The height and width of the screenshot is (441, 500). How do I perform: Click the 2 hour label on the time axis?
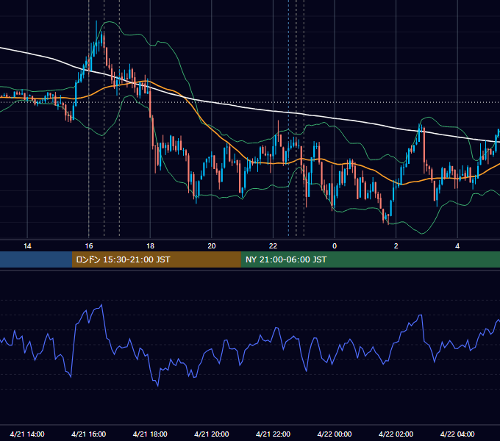pos(396,246)
